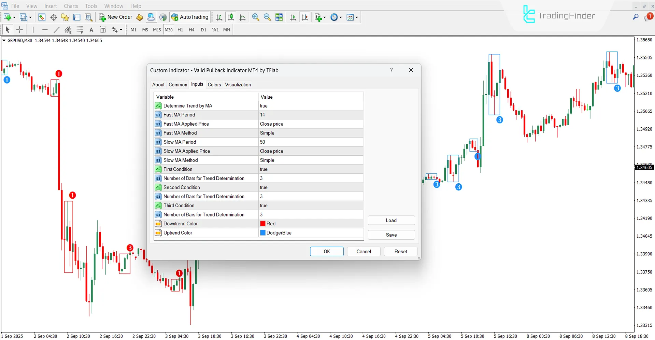Switch chart to H4 timeframe
Viewport: 655px width, 340px height.
(x=191, y=30)
